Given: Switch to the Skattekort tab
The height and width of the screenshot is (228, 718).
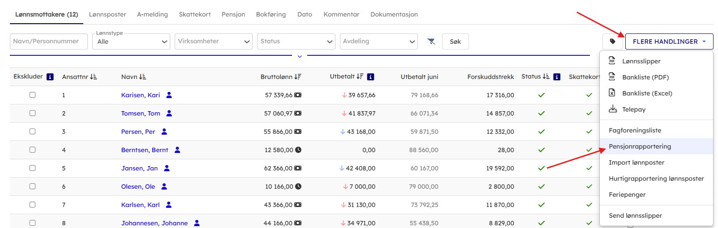Looking at the screenshot, I should tap(195, 14).
